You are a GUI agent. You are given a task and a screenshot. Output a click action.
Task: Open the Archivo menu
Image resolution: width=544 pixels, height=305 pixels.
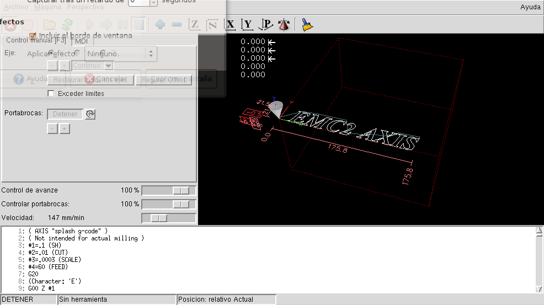[x=16, y=7]
